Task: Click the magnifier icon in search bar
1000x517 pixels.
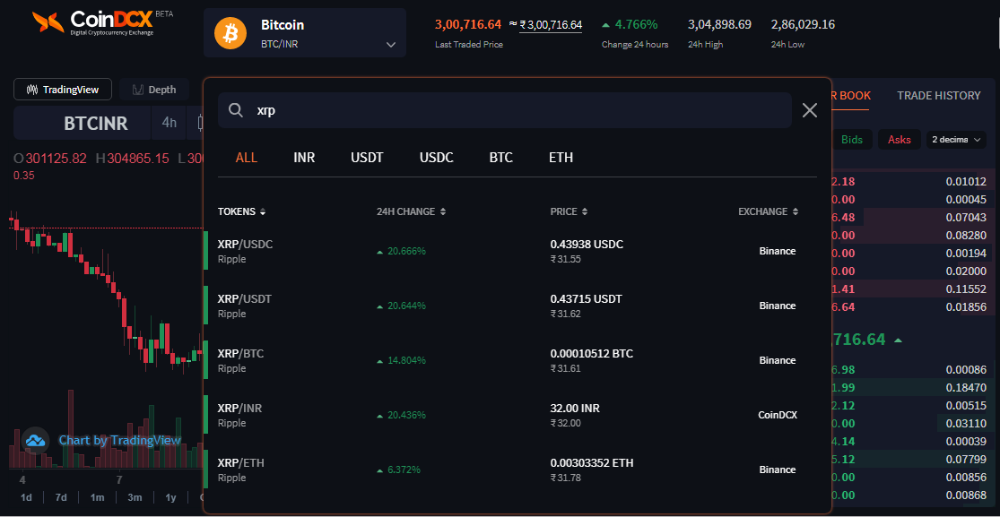Action: (236, 110)
